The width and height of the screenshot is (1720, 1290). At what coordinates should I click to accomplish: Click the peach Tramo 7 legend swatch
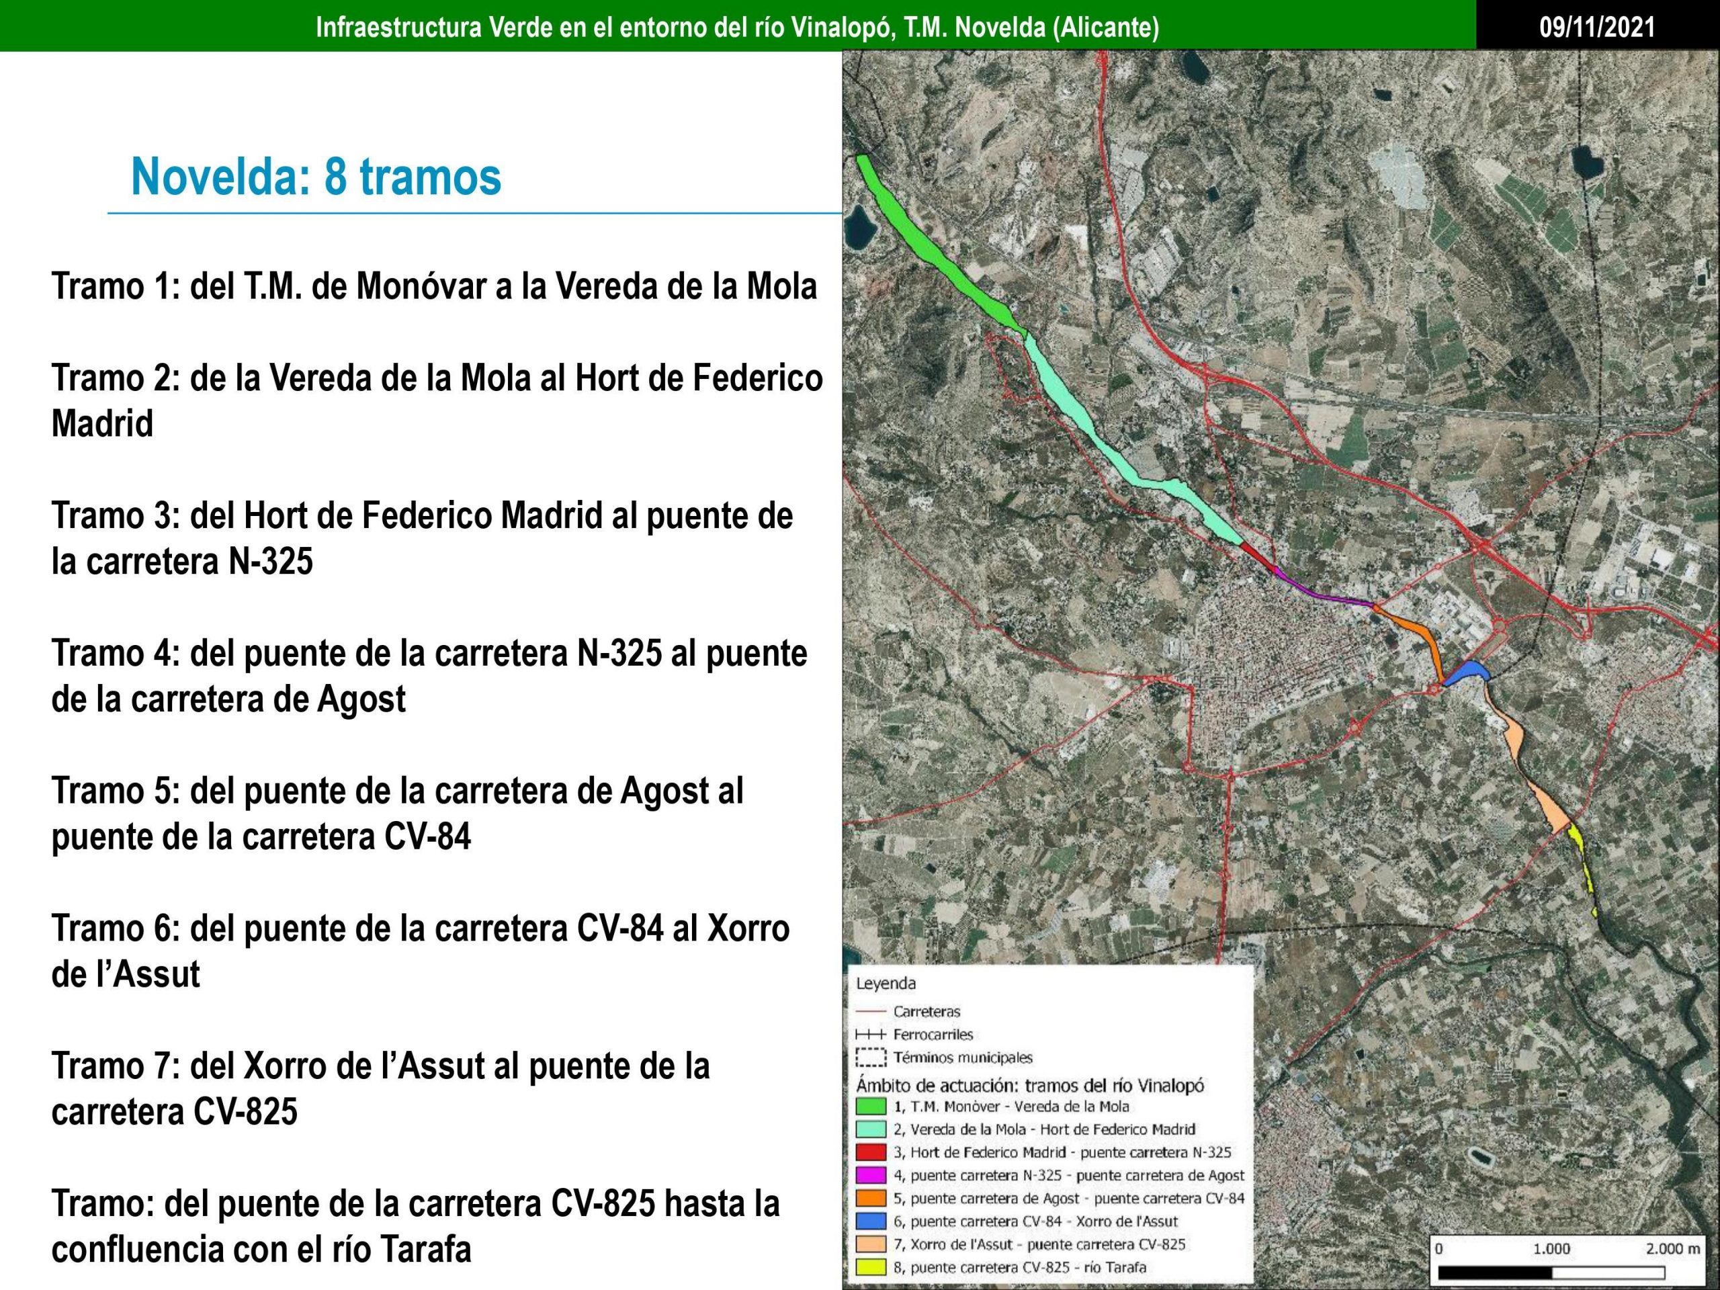click(871, 1244)
